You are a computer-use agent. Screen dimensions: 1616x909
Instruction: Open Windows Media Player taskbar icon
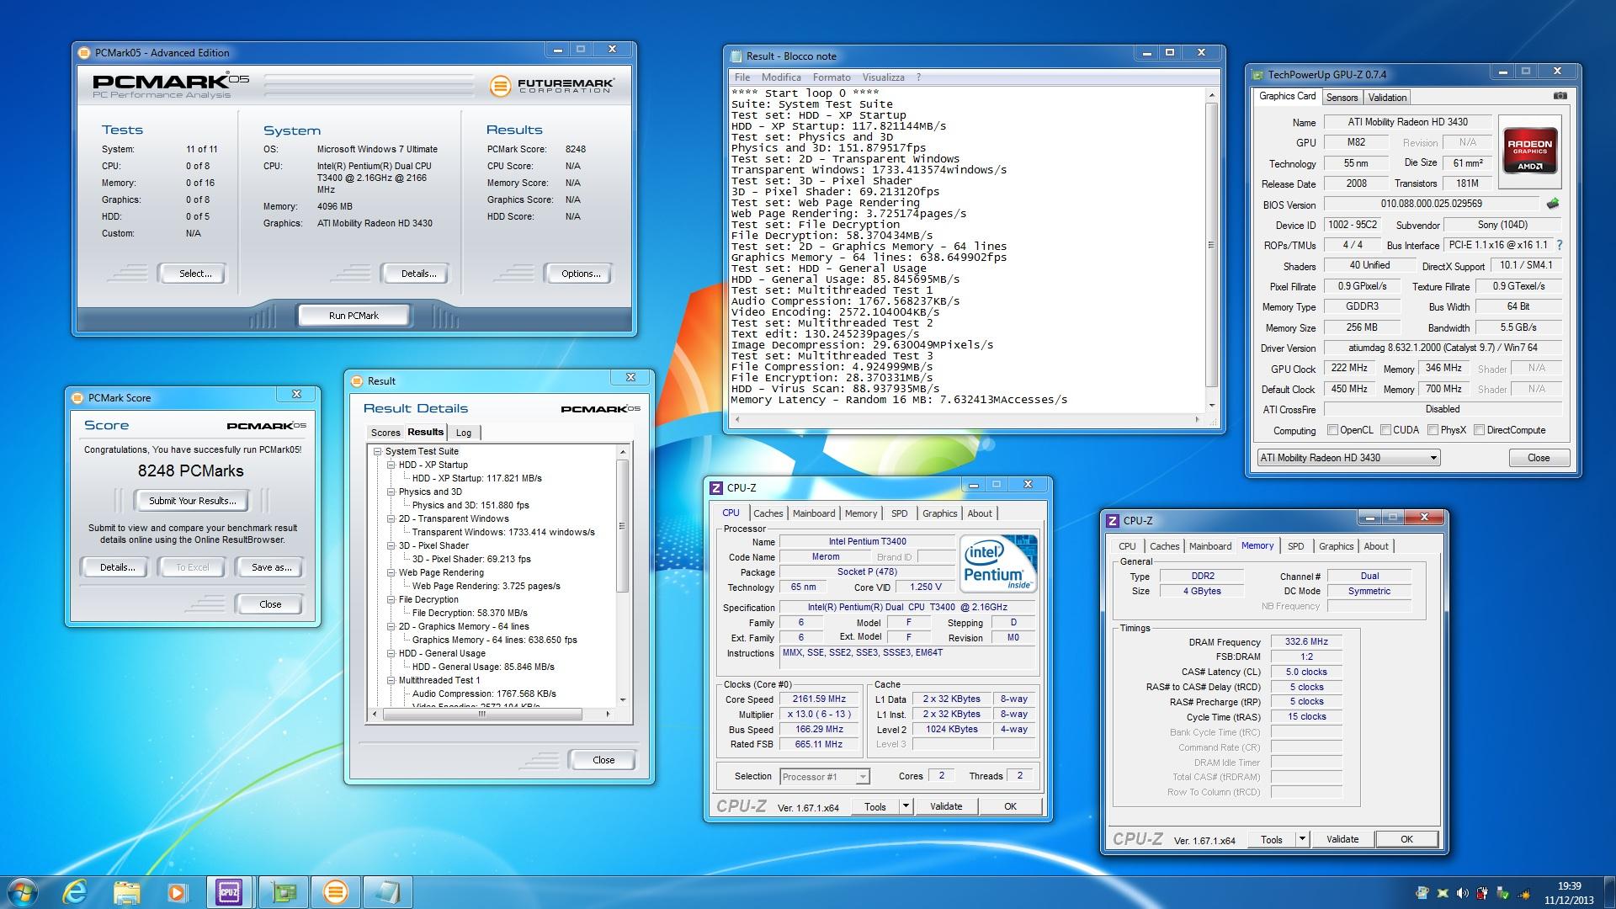point(177,891)
